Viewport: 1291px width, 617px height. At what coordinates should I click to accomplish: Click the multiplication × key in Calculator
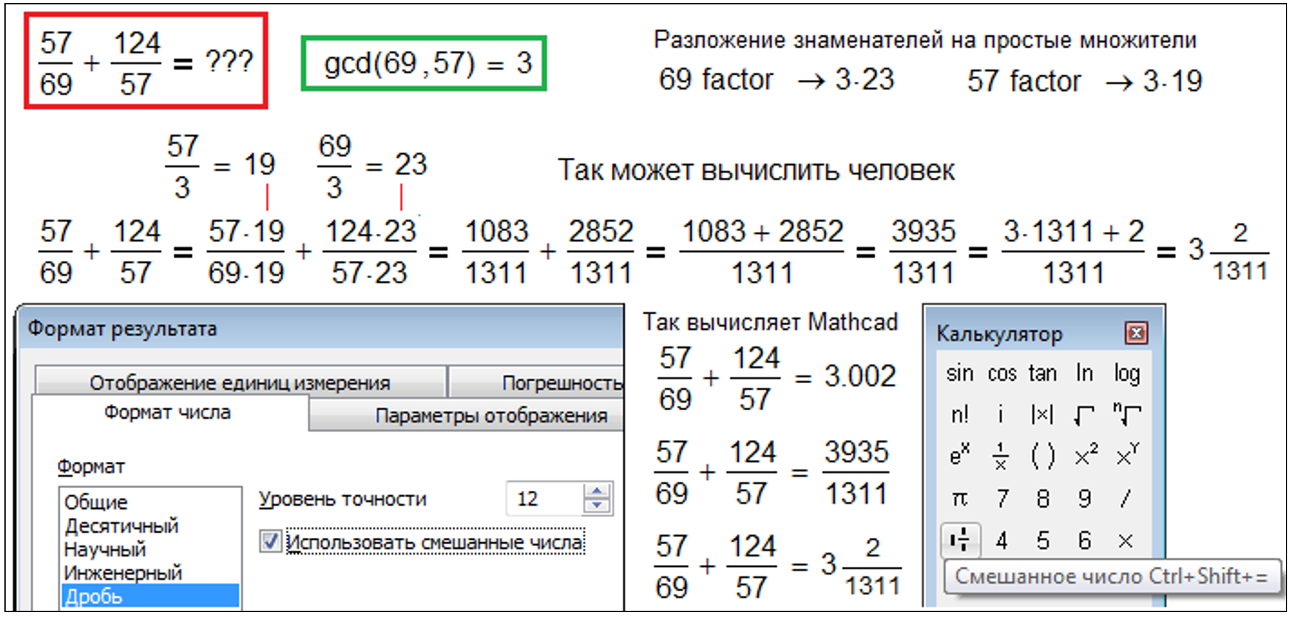tap(1126, 540)
